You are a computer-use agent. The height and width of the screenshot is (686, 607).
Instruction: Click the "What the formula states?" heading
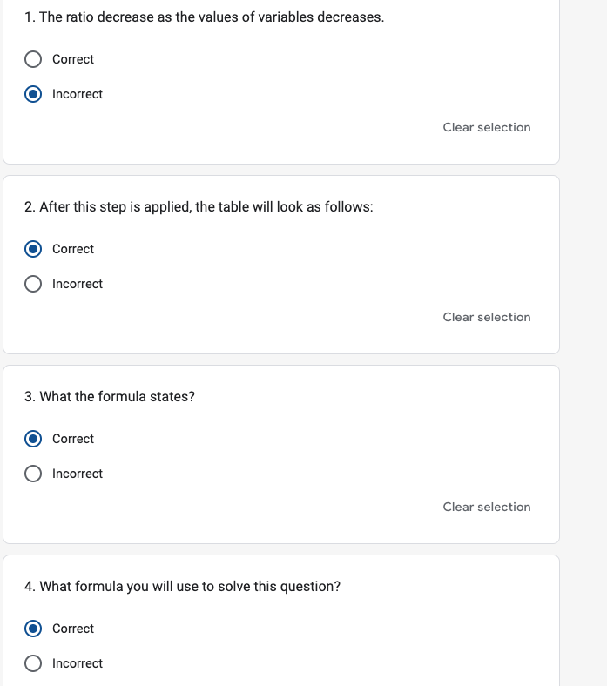click(x=110, y=397)
